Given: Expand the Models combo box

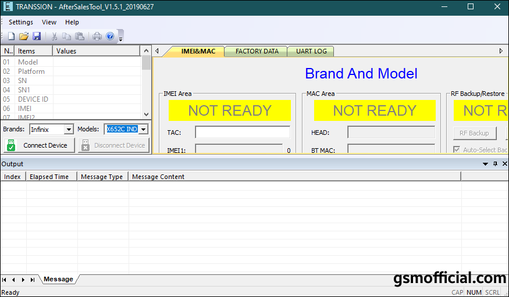Looking at the screenshot, I should [x=143, y=129].
